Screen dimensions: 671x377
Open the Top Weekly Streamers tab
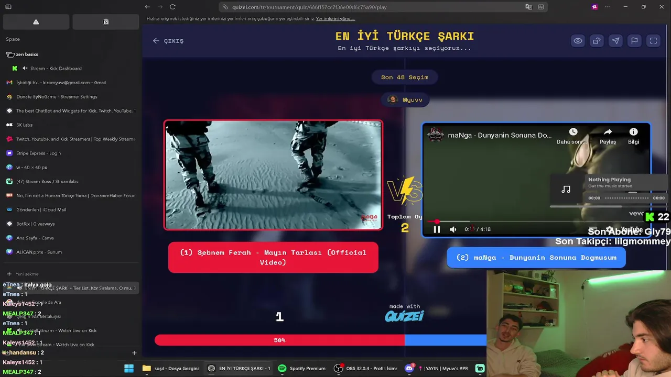click(x=71, y=139)
